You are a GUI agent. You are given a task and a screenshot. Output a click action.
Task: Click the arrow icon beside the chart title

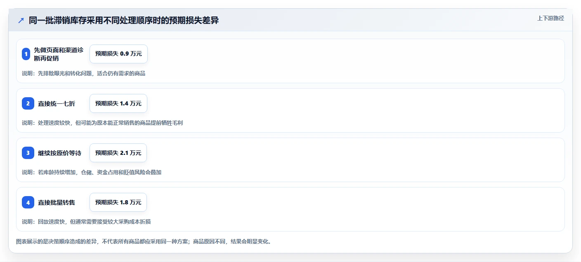21,21
